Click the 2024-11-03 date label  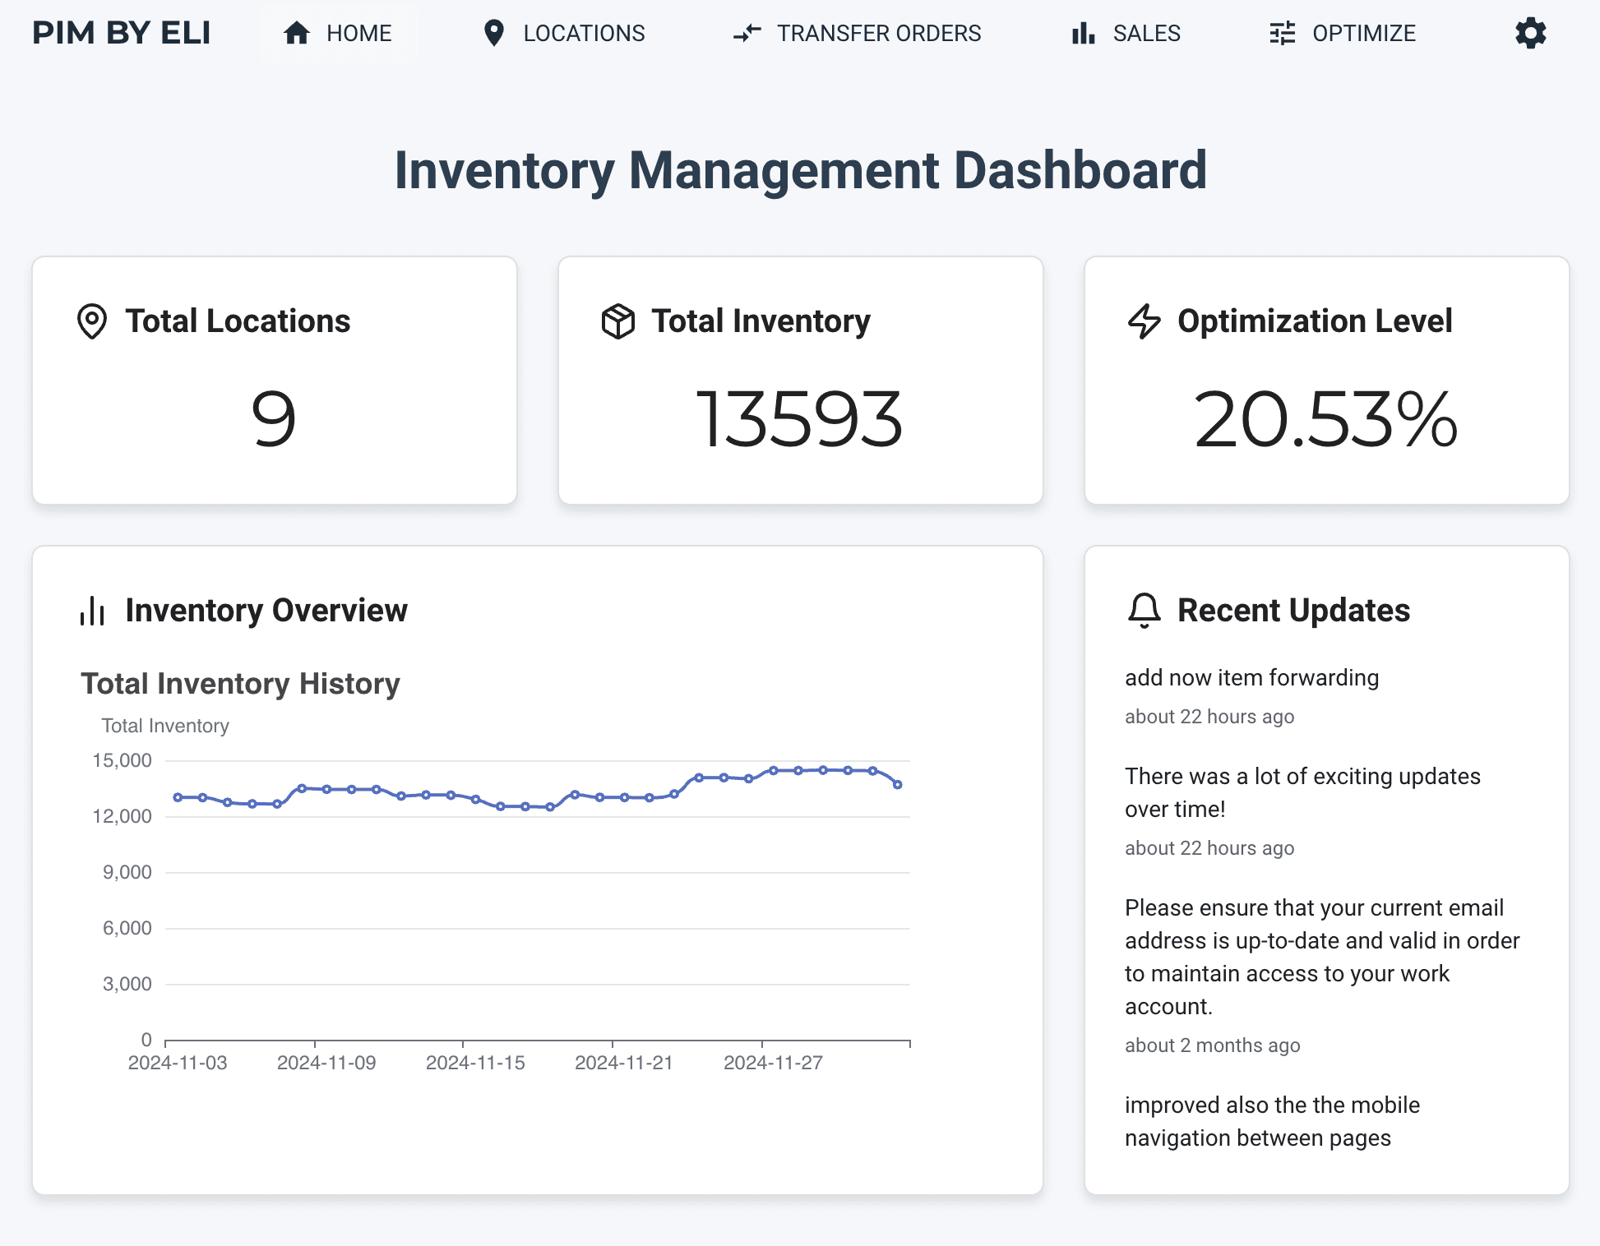coord(178,1063)
